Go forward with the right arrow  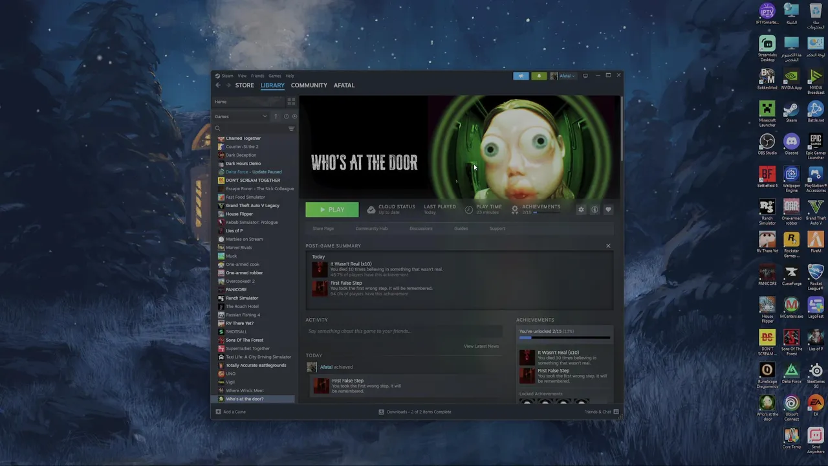(x=228, y=85)
